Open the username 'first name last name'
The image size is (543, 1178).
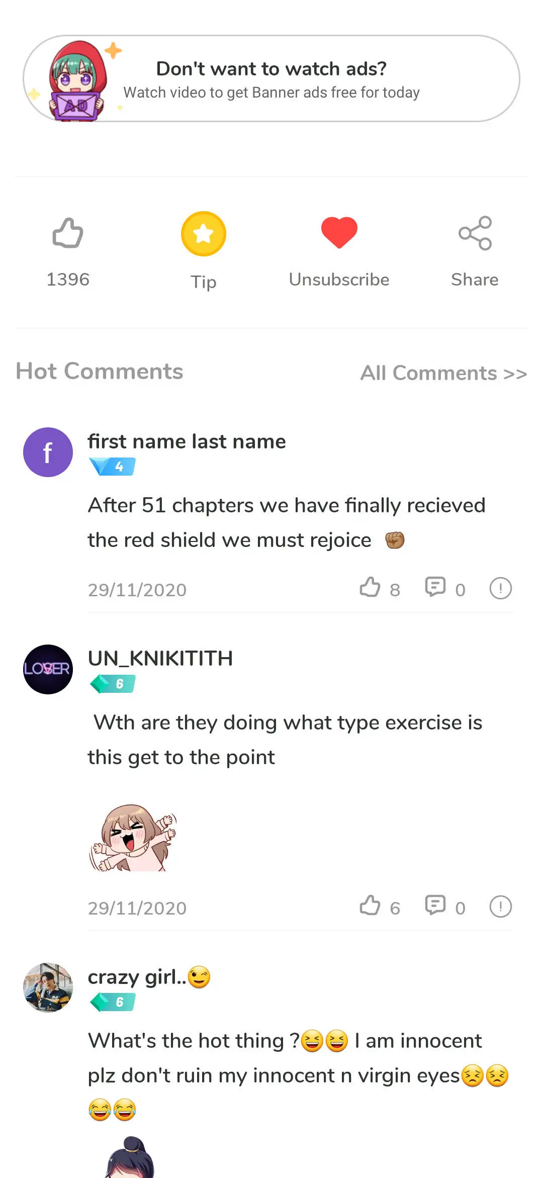click(x=187, y=441)
